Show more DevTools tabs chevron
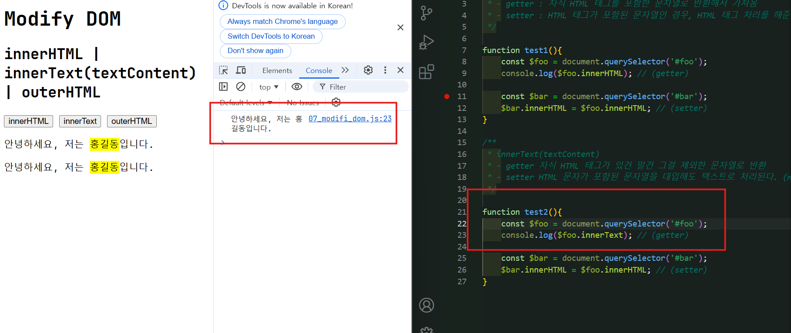The height and width of the screenshot is (333, 791). point(345,70)
